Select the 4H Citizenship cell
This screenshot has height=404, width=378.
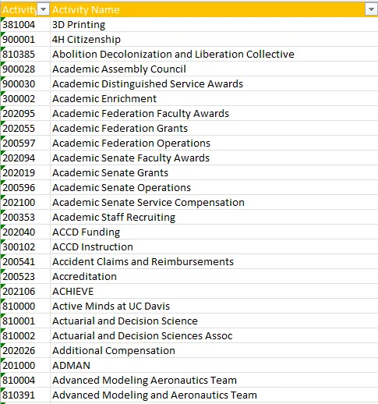pyautogui.click(x=214, y=40)
